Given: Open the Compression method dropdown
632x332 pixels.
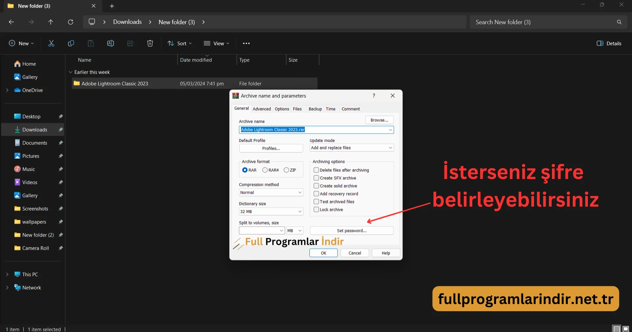Looking at the screenshot, I should pos(271,192).
